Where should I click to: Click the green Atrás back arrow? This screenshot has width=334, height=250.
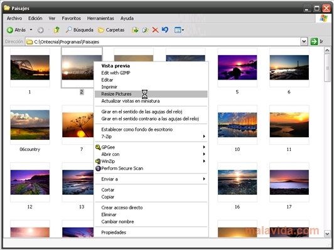tap(10, 30)
